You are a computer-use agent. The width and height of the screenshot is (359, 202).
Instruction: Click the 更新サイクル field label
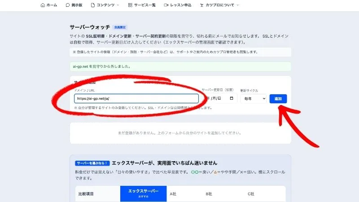(x=249, y=91)
